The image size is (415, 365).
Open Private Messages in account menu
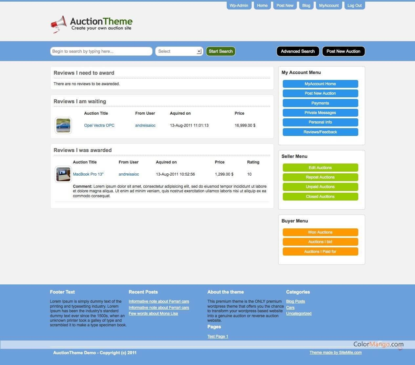[x=320, y=113]
